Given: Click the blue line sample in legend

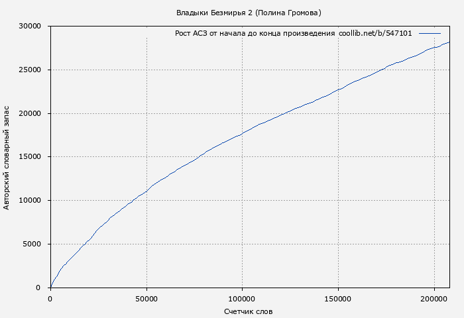Looking at the screenshot, I should pyautogui.click(x=430, y=33).
